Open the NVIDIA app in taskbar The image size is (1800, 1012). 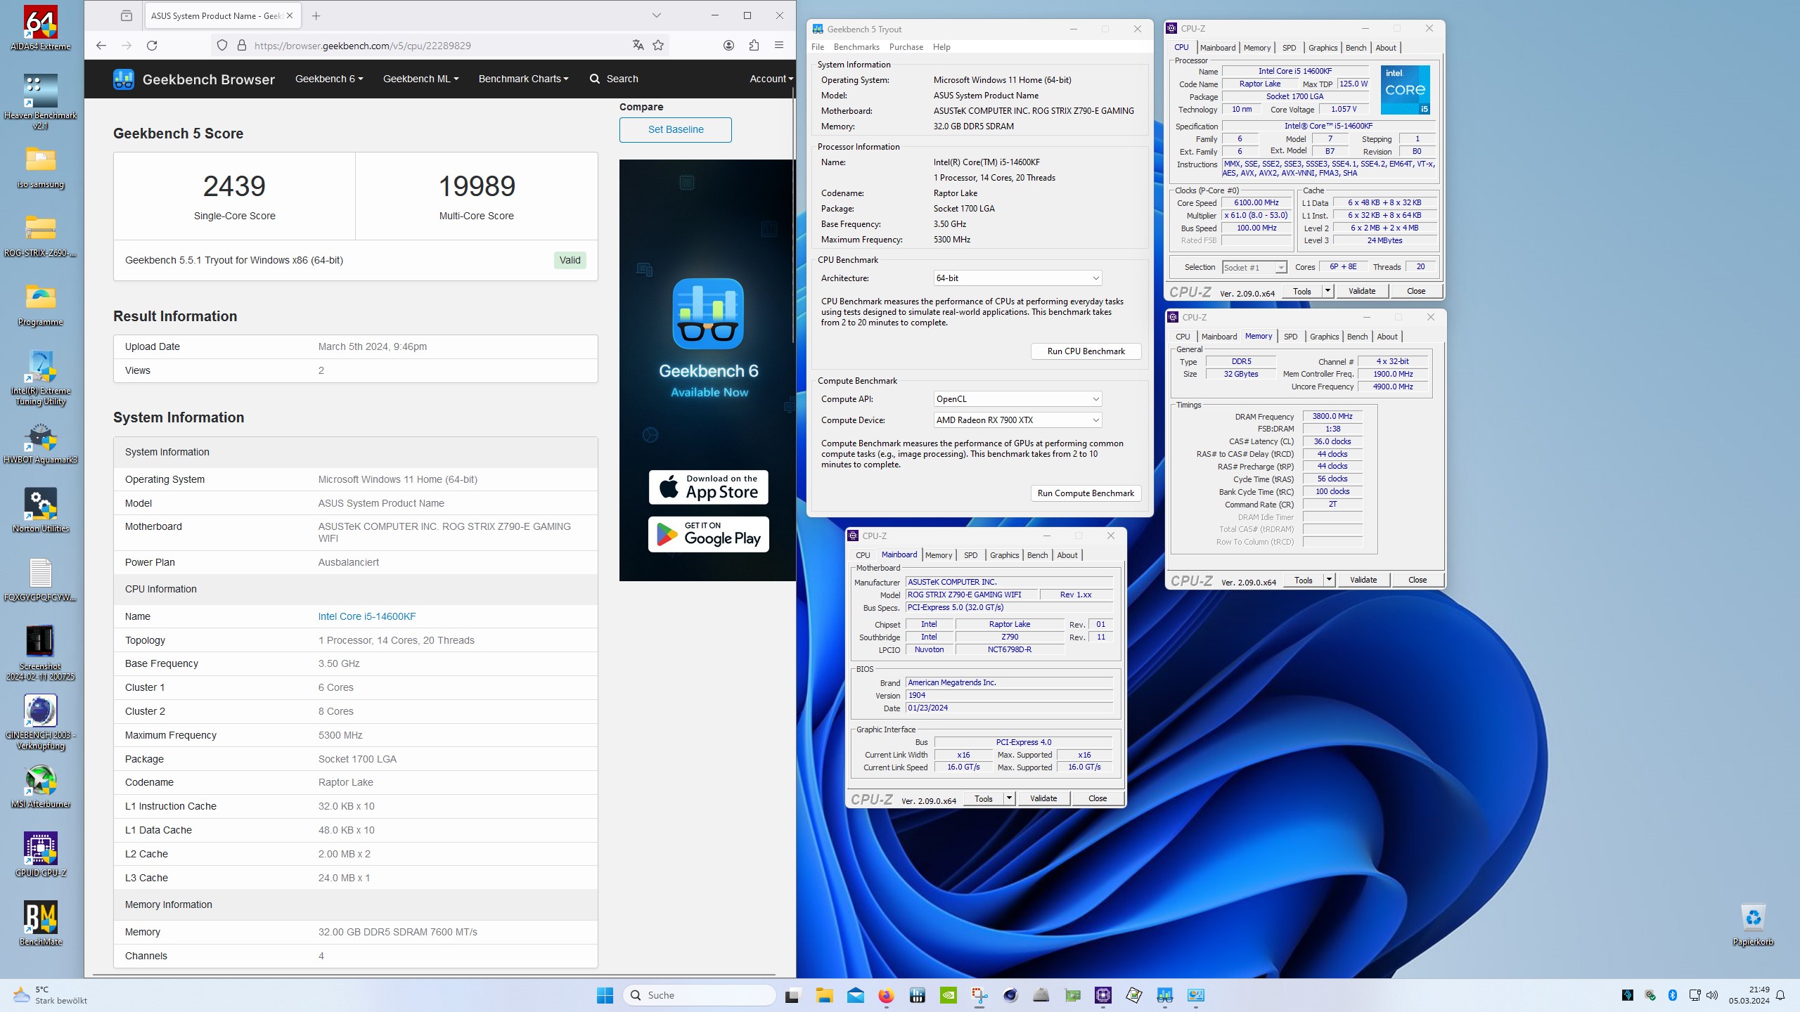click(949, 995)
